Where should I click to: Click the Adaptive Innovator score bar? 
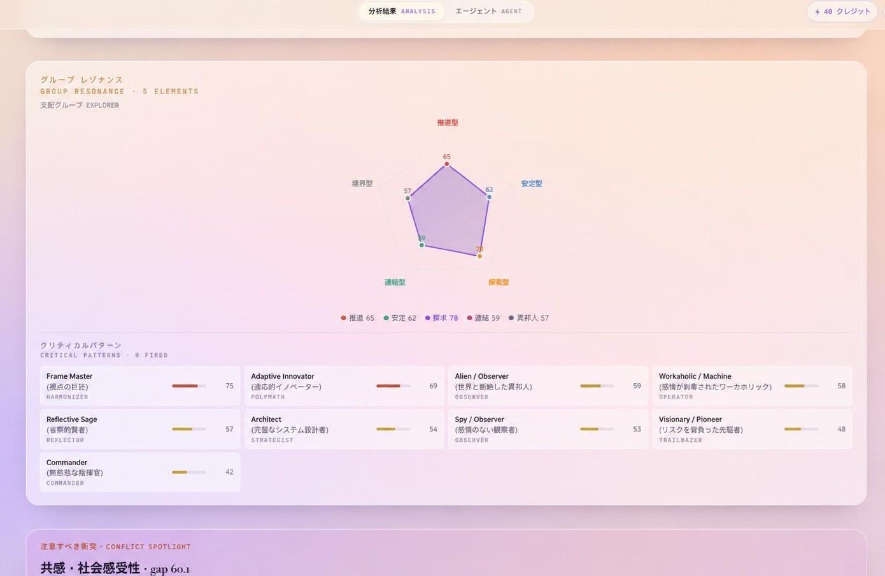tap(393, 386)
